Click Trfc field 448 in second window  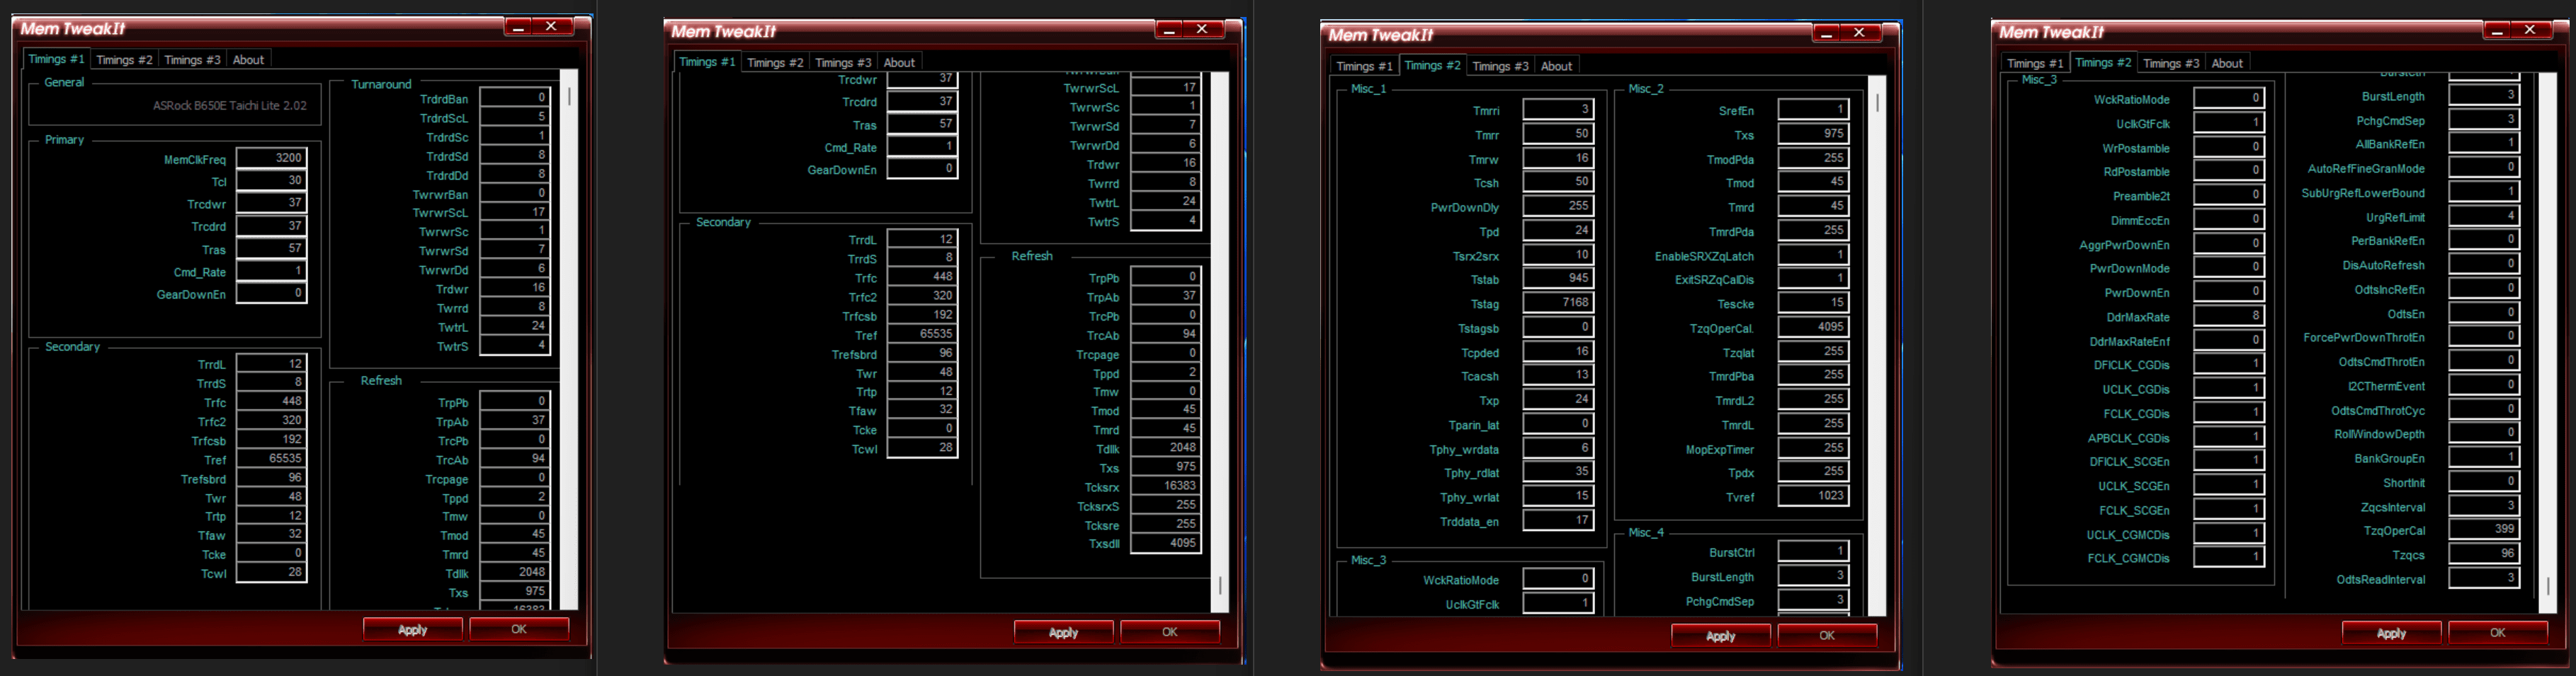pyautogui.click(x=922, y=277)
